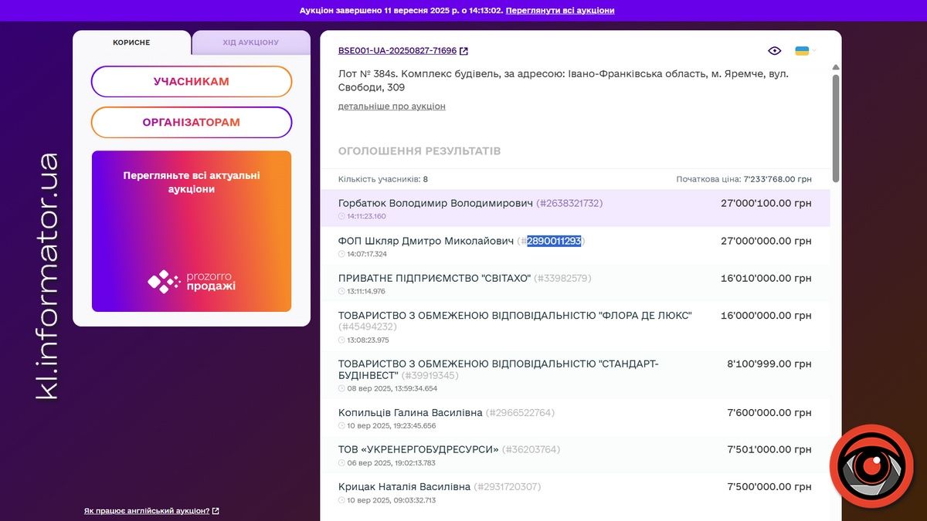Viewport: 927px width, 521px height.
Task: Select the Горбатюк Володимир Володимирович winning bid row
Action: coord(575,208)
